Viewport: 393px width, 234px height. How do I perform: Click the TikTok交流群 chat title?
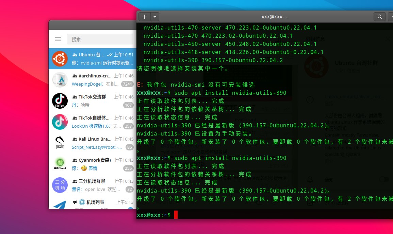coord(92,97)
